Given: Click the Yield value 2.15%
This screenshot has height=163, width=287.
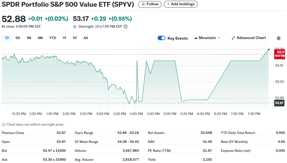Looking at the screenshot, I should (208, 160).
